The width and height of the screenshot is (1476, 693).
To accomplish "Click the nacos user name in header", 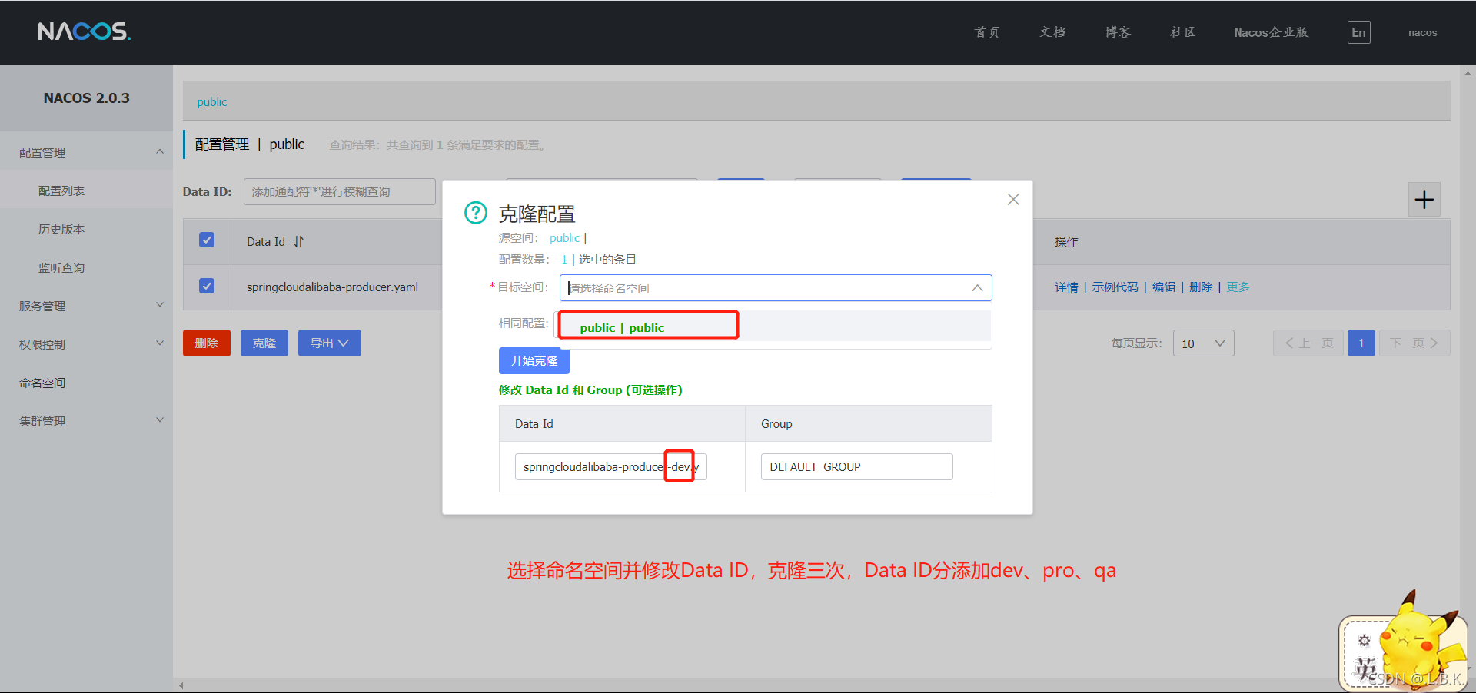I will click(x=1422, y=32).
